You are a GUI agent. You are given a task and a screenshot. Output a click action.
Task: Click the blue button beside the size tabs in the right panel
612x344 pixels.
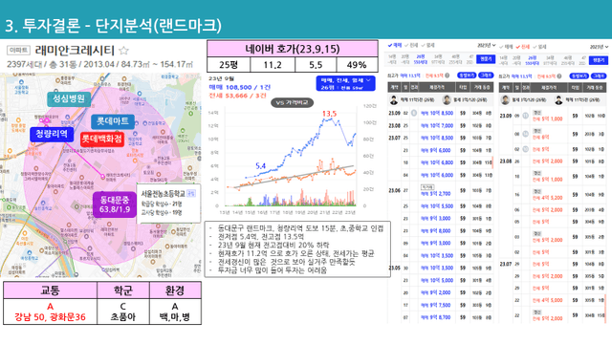599,60
